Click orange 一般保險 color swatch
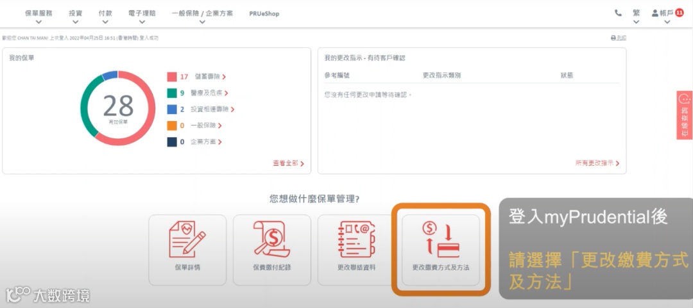693x308 pixels. (172, 126)
